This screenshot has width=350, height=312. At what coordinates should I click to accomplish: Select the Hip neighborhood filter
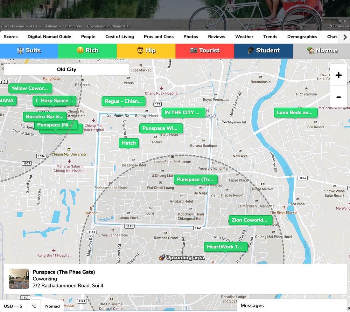(x=146, y=51)
